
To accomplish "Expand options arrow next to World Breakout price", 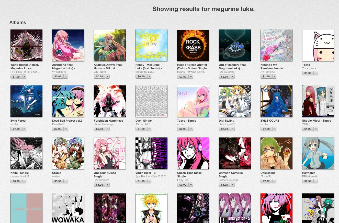I will pos(24,77).
